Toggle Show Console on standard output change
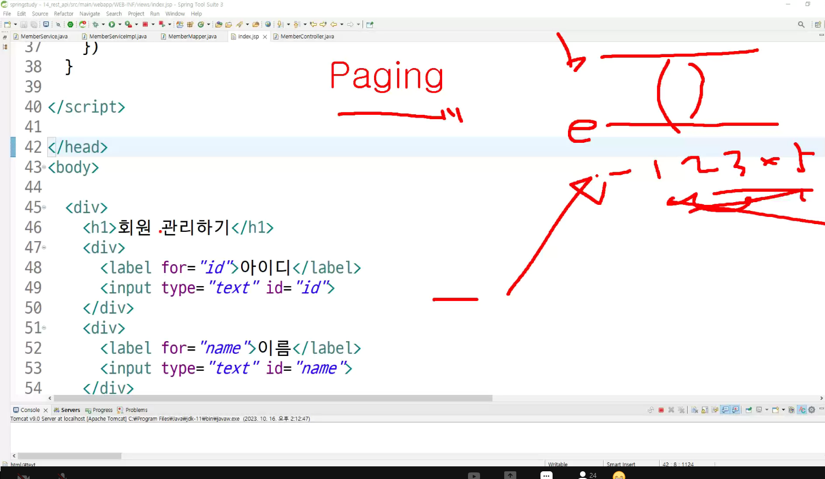 point(726,410)
